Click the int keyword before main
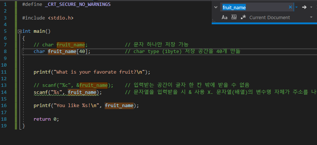This screenshot has width=317, height=145. [27, 31]
